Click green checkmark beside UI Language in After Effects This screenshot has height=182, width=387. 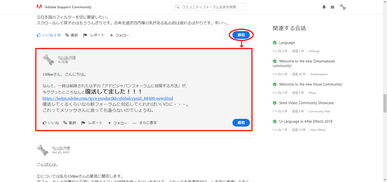[275, 121]
